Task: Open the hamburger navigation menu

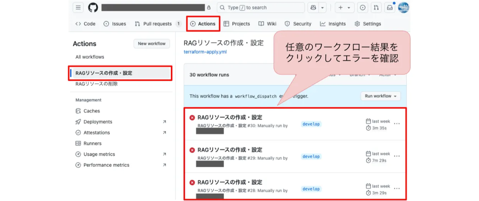Action: pos(78,8)
